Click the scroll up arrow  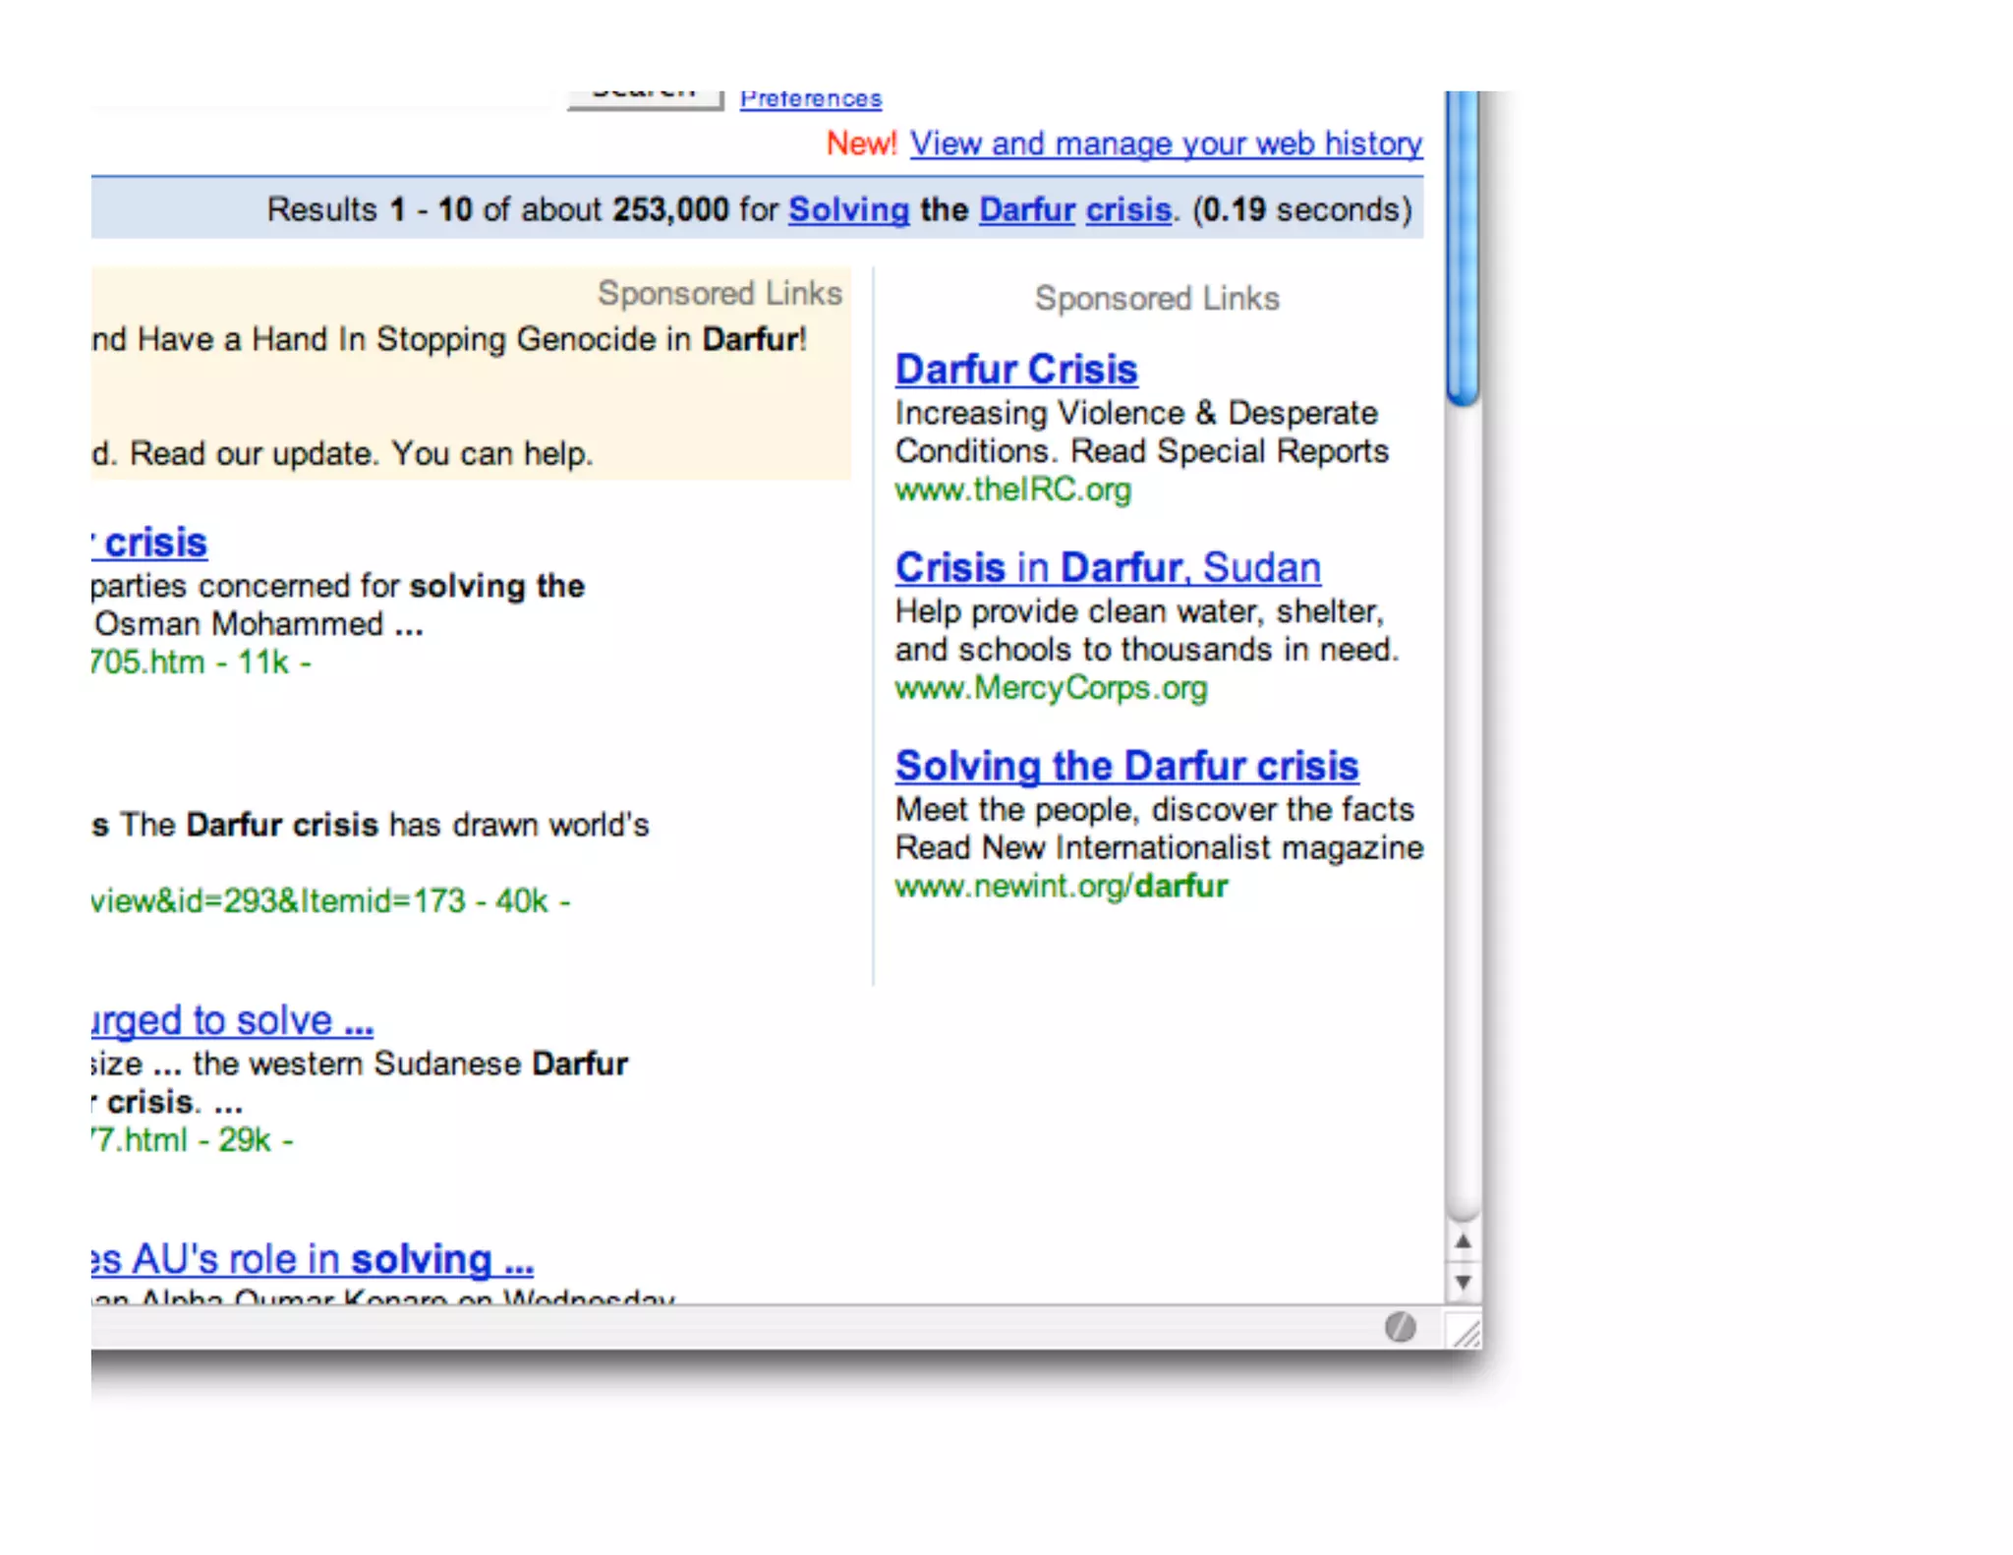(x=1463, y=1241)
